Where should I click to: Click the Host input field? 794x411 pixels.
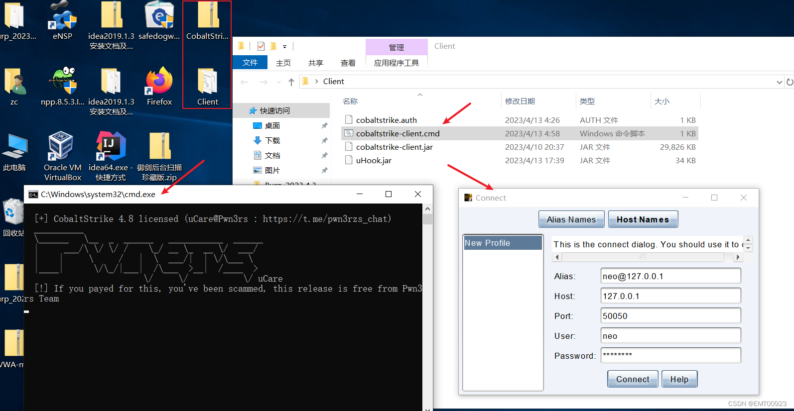pos(670,296)
